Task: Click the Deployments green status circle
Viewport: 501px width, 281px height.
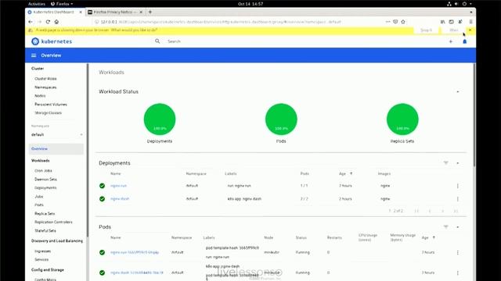Action: point(160,119)
